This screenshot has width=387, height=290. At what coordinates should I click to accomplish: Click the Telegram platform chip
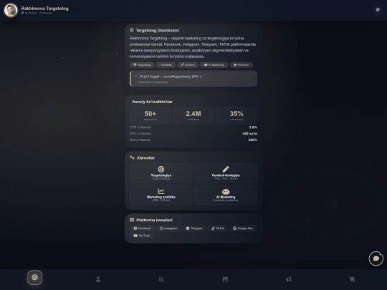pyautogui.click(x=194, y=228)
